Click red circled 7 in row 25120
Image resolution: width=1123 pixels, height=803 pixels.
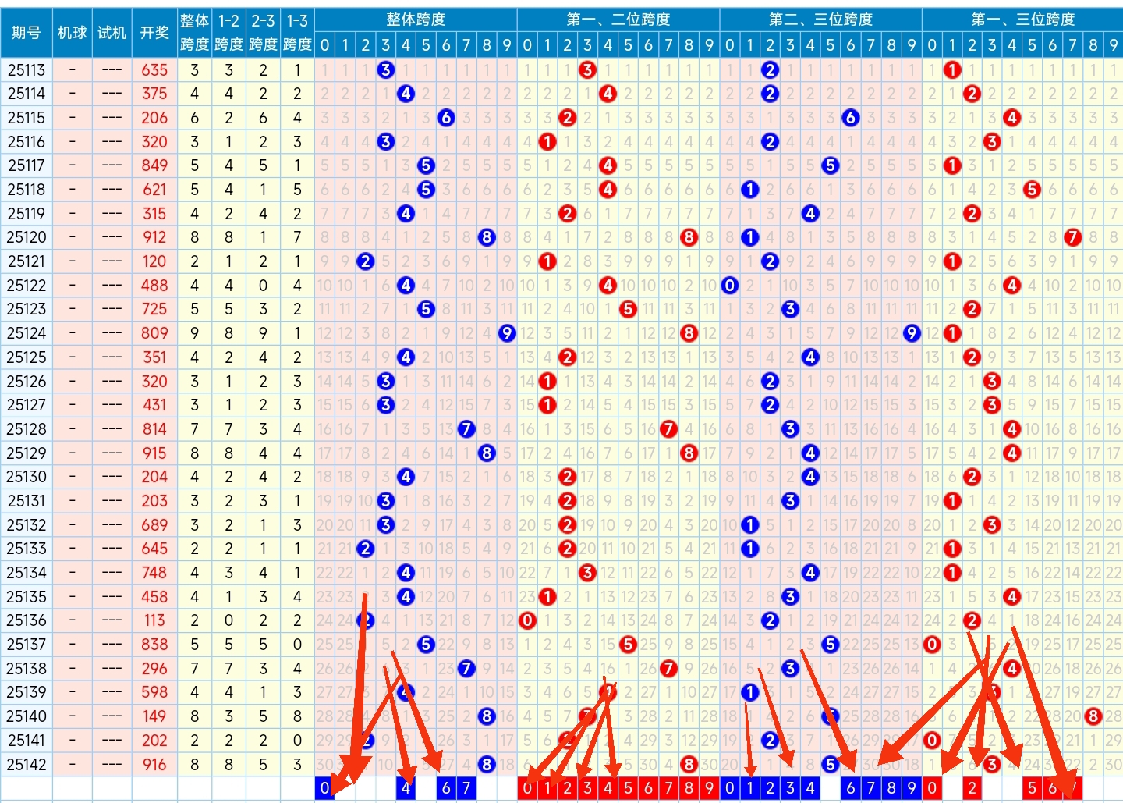click(x=1073, y=237)
